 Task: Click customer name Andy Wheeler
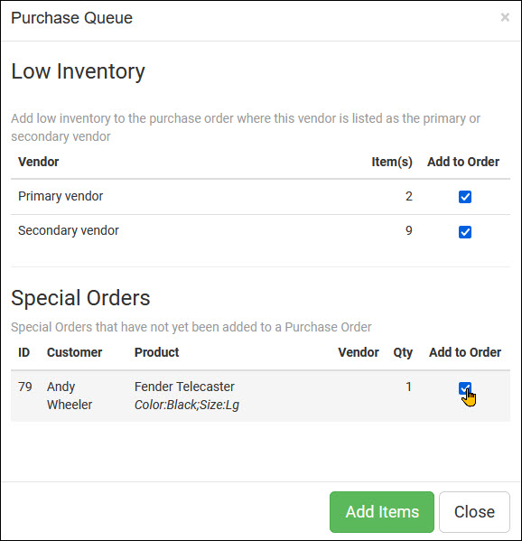point(70,396)
